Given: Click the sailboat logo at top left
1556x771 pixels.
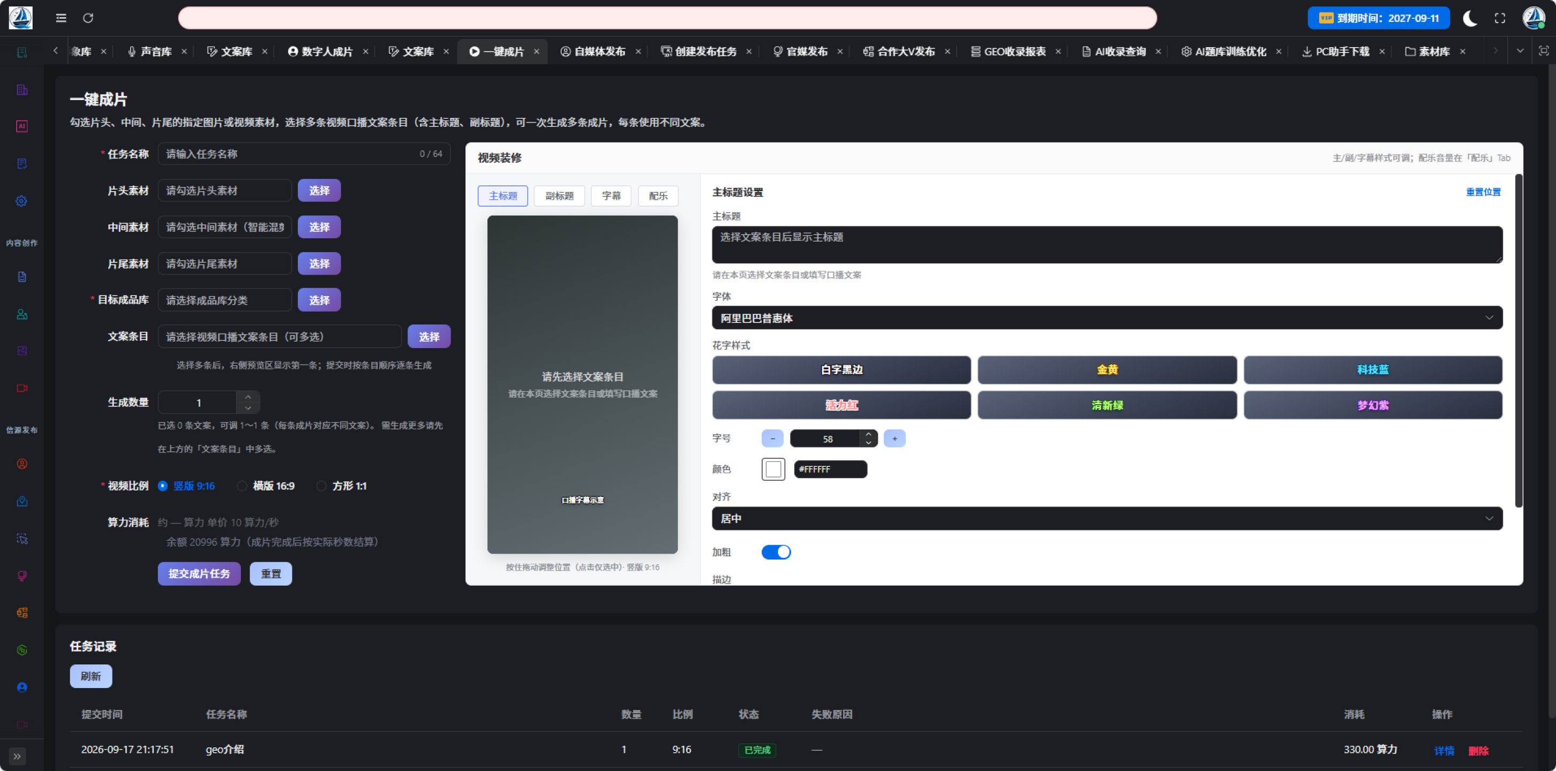Looking at the screenshot, I should pos(20,18).
